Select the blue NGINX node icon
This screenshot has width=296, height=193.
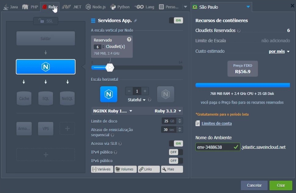(109, 94)
